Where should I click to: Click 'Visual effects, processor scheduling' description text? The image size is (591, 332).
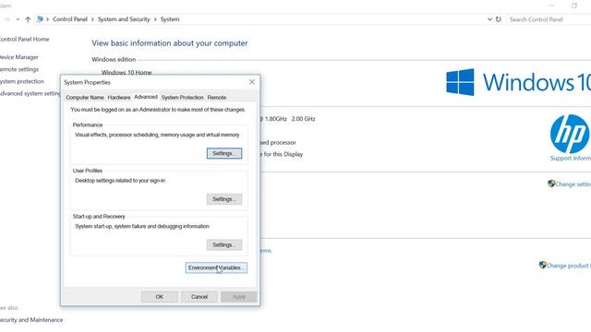pos(157,135)
